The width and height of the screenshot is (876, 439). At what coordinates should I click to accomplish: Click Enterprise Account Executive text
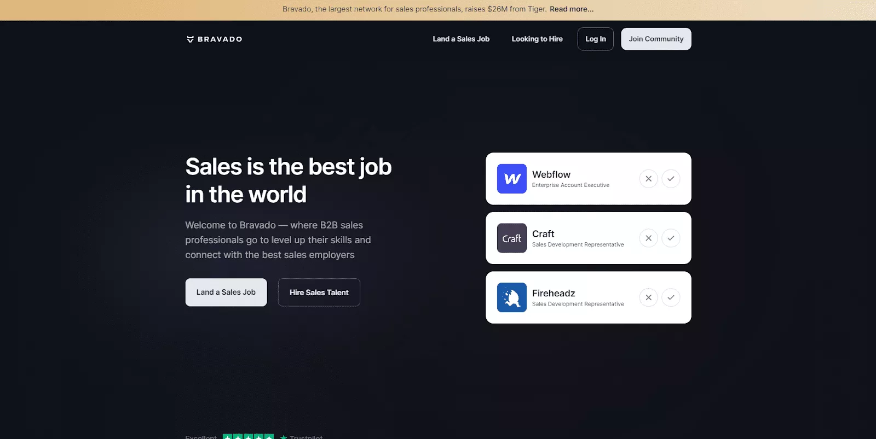click(x=570, y=185)
